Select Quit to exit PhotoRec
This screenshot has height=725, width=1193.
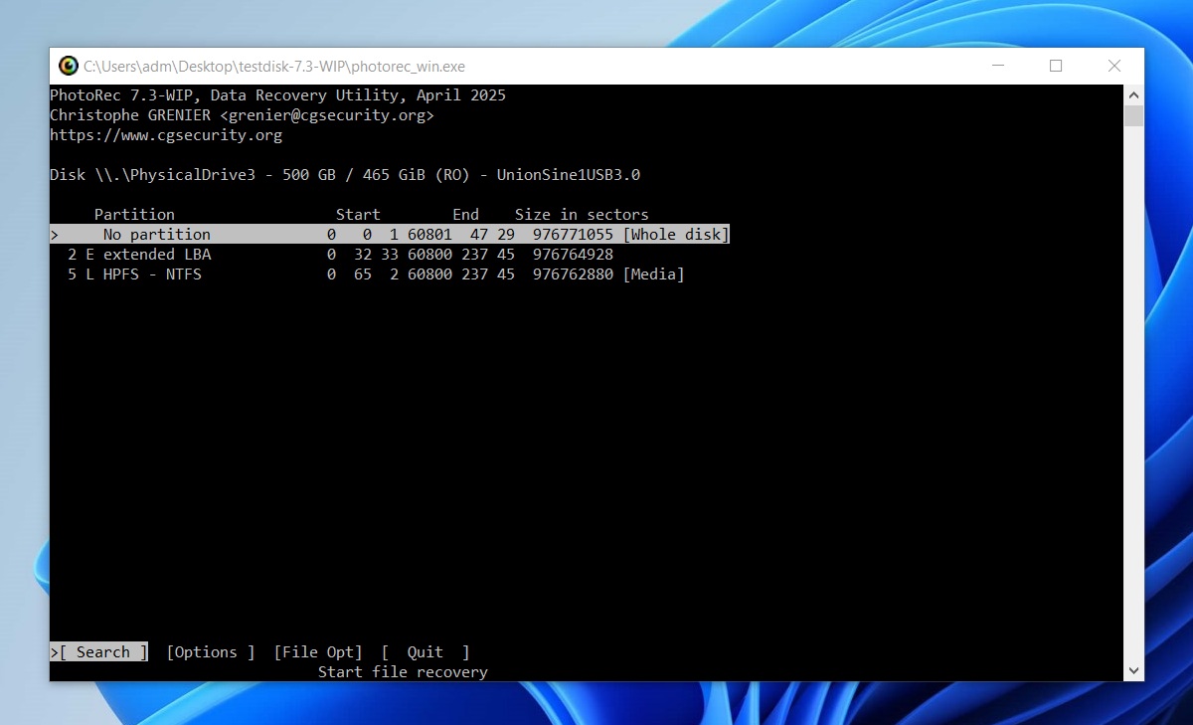coord(425,651)
